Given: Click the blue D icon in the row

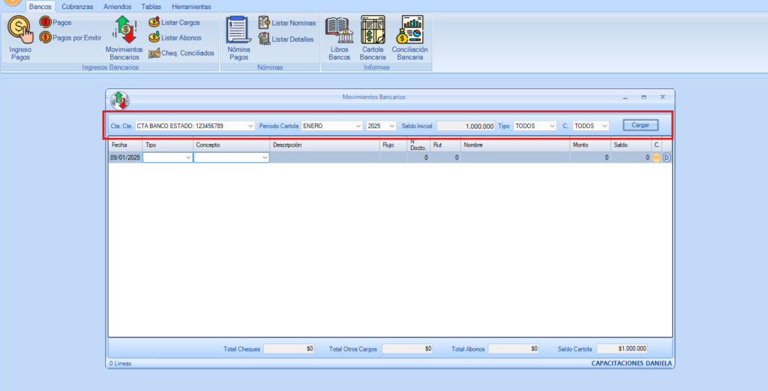Looking at the screenshot, I should (666, 158).
